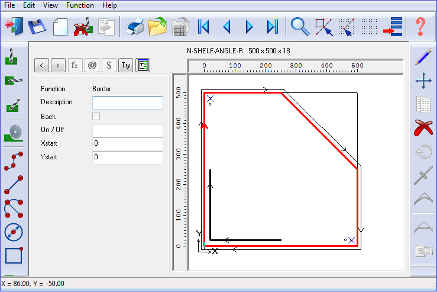This screenshot has width=437, height=292.
Task: Click the copy pages icon in right sidebar
Action: [423, 104]
